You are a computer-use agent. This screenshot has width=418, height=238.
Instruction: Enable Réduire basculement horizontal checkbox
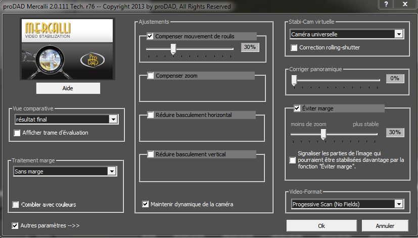(151, 115)
